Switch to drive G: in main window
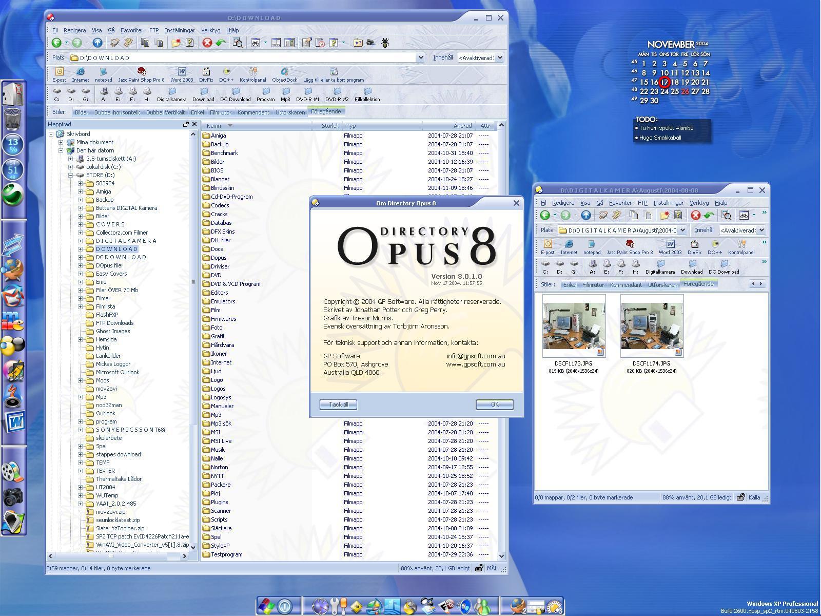This screenshot has height=616, width=821. click(86, 94)
